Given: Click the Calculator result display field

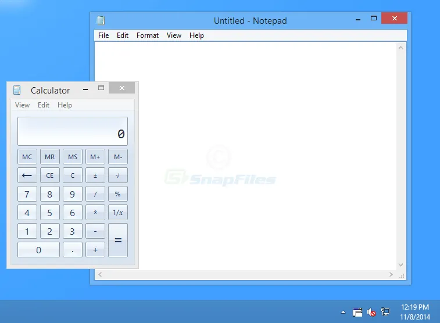Looking at the screenshot, I should 73,131.
